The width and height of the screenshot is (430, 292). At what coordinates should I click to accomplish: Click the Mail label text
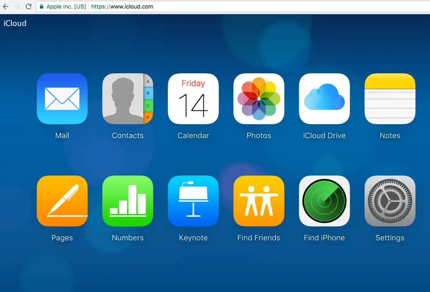[x=62, y=136]
